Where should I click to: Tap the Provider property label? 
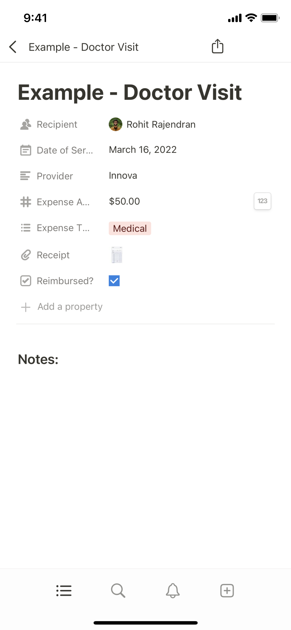55,176
